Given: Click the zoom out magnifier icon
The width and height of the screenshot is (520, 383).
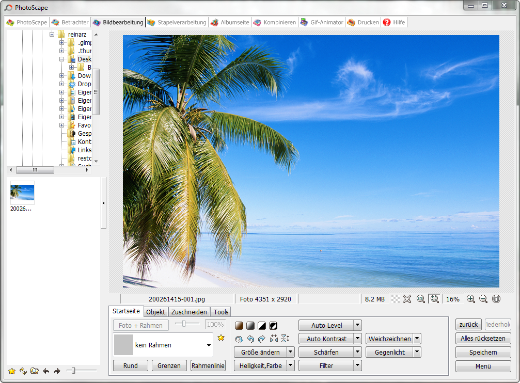Looking at the screenshot, I should point(483,299).
